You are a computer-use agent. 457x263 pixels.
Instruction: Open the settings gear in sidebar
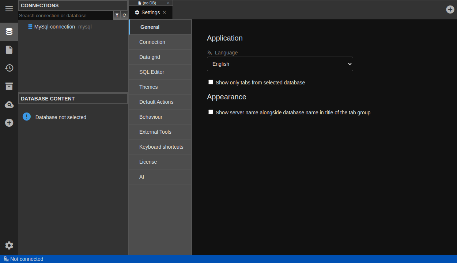click(x=9, y=245)
